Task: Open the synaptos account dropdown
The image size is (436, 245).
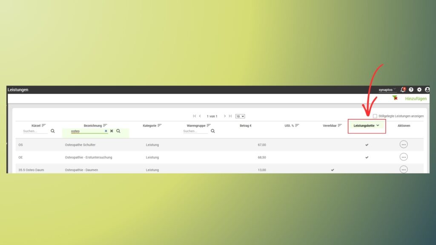Action: tap(387, 90)
